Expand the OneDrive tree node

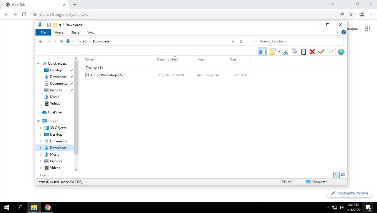[39, 112]
